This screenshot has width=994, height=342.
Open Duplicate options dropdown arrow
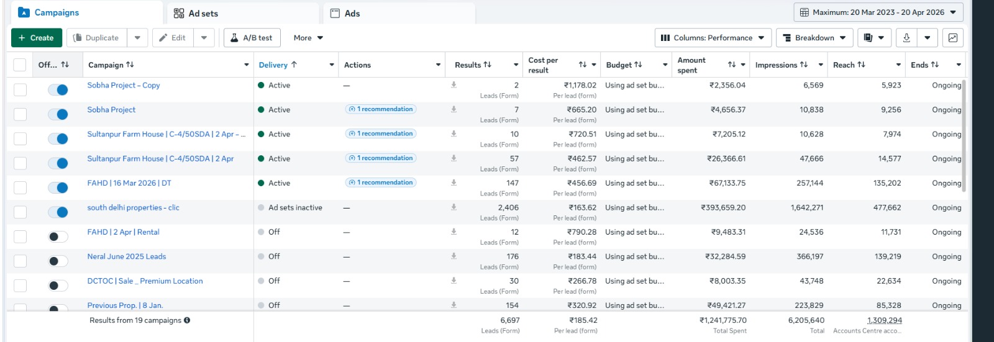pyautogui.click(x=137, y=38)
